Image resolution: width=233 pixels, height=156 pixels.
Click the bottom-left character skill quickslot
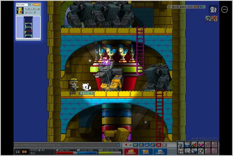pos(181,151)
